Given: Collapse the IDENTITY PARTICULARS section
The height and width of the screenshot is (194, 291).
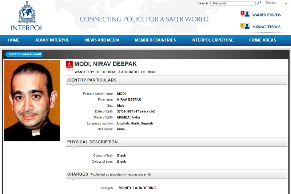Looking at the screenshot, I should click(176, 80).
